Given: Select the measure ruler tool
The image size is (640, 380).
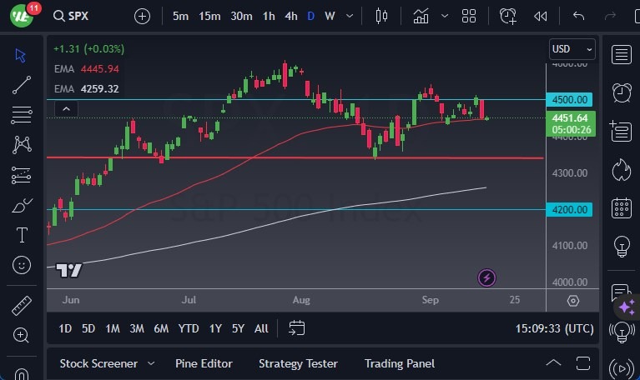Looking at the screenshot, I should pyautogui.click(x=22, y=305).
